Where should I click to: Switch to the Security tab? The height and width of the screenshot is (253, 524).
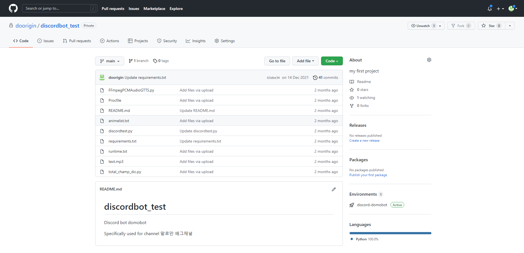(167, 41)
